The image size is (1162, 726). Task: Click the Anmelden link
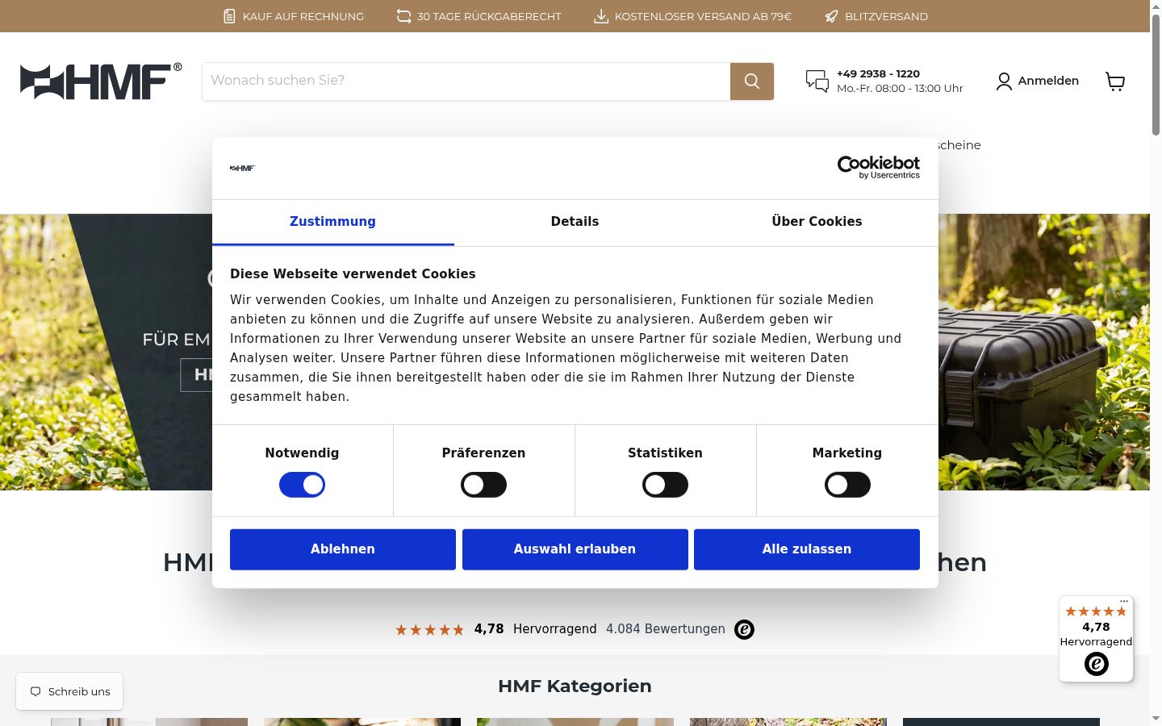click(1048, 81)
